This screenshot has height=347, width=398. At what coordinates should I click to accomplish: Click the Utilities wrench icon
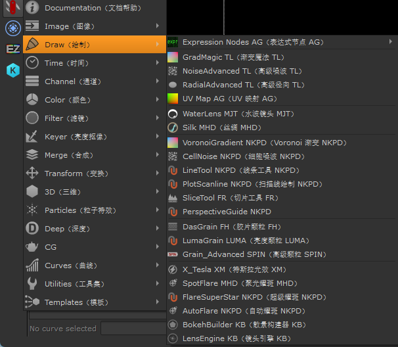[x=32, y=283]
